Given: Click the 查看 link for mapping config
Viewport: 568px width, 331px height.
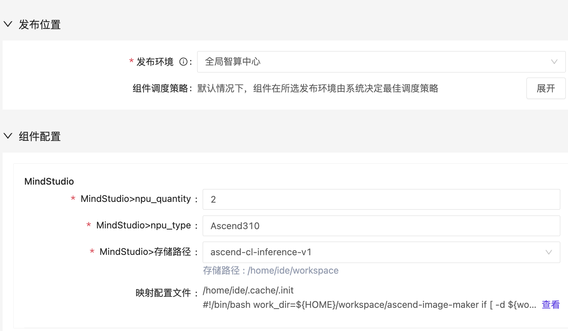Looking at the screenshot, I should [x=550, y=305].
